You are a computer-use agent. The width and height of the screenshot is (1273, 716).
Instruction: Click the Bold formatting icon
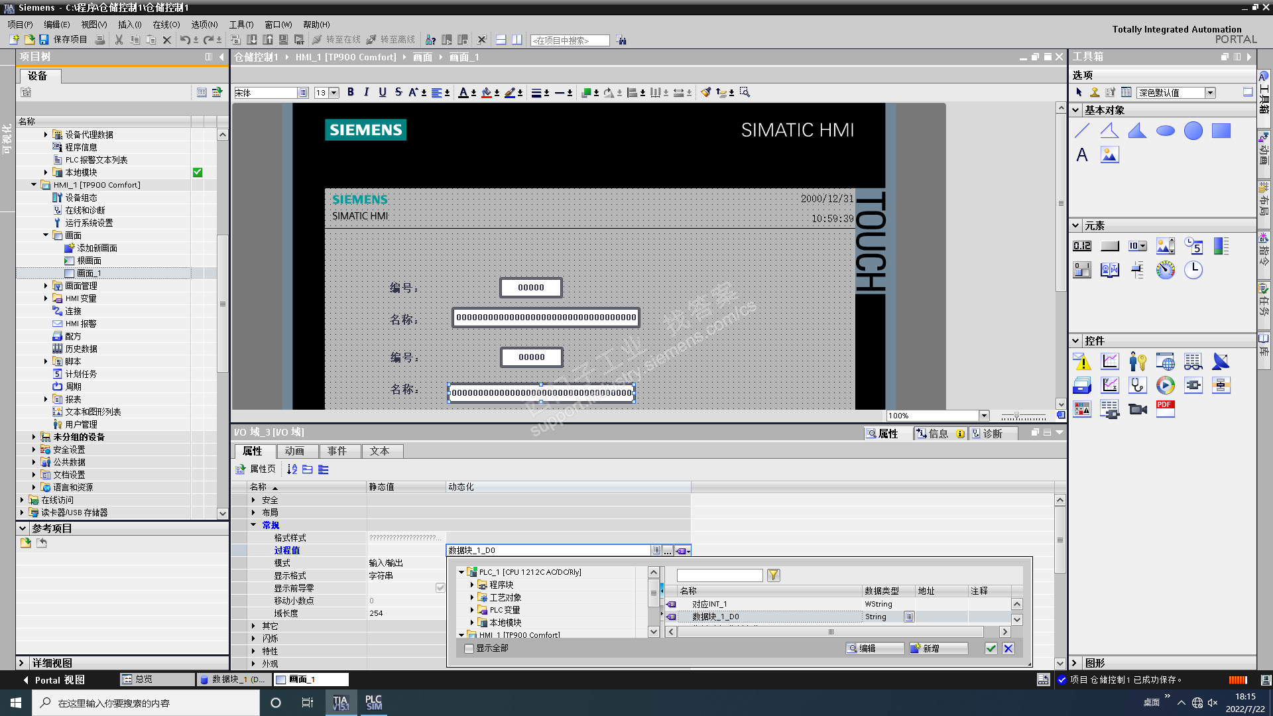[350, 93]
